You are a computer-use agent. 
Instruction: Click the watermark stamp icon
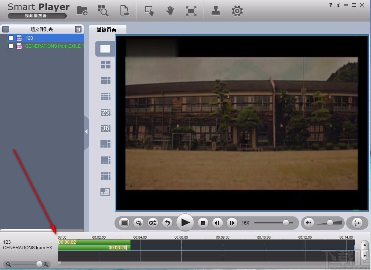(216, 11)
